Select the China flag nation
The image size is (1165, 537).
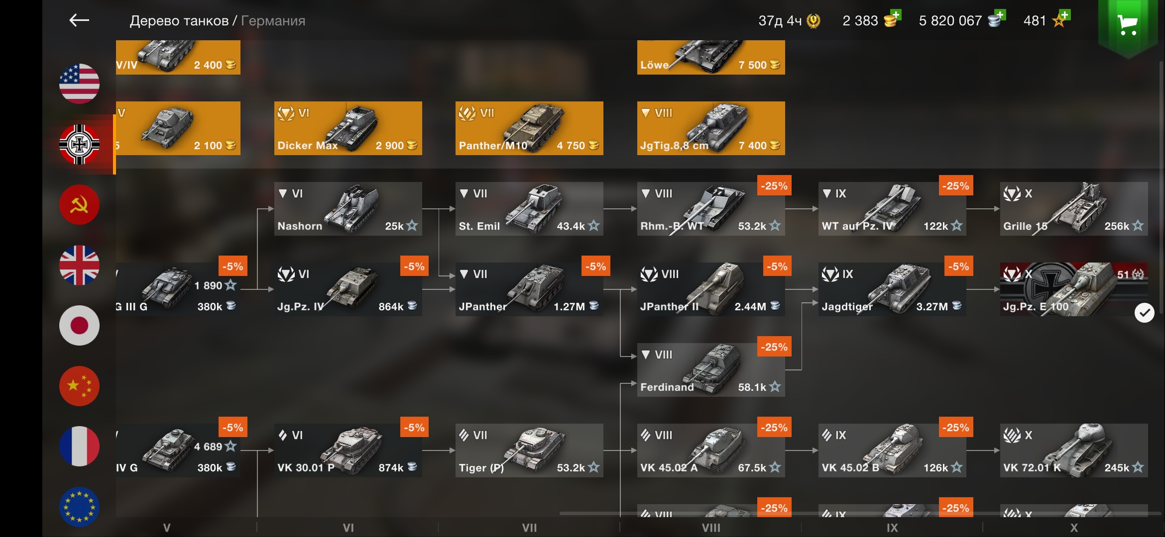(79, 386)
